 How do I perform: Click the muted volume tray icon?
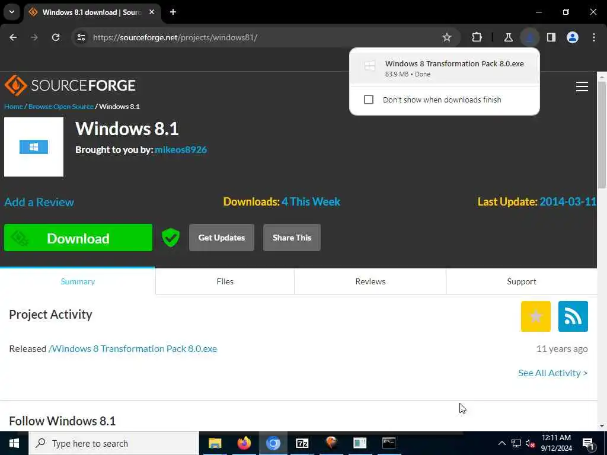[530, 443]
